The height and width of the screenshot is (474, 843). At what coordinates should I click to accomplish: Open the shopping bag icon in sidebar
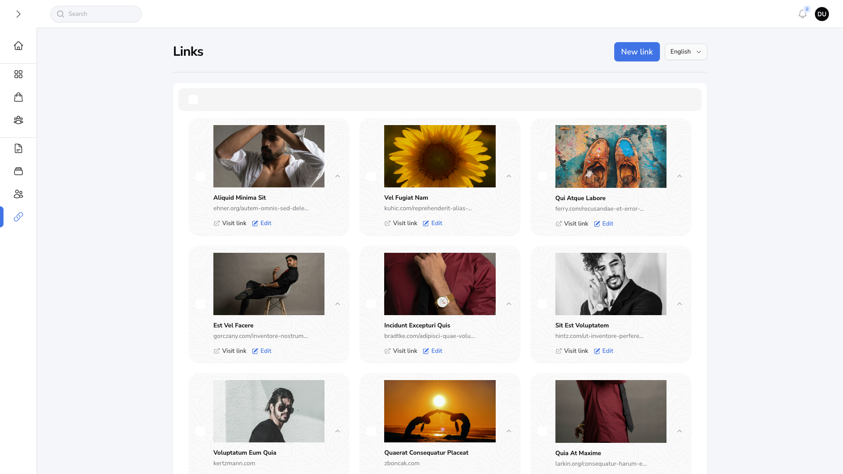(x=18, y=97)
